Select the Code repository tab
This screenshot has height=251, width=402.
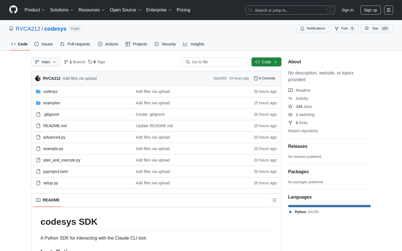20,44
